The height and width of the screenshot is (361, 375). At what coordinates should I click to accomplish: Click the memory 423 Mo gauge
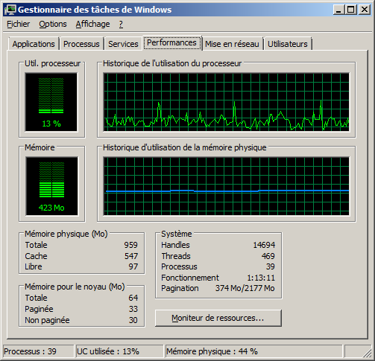tap(51, 186)
